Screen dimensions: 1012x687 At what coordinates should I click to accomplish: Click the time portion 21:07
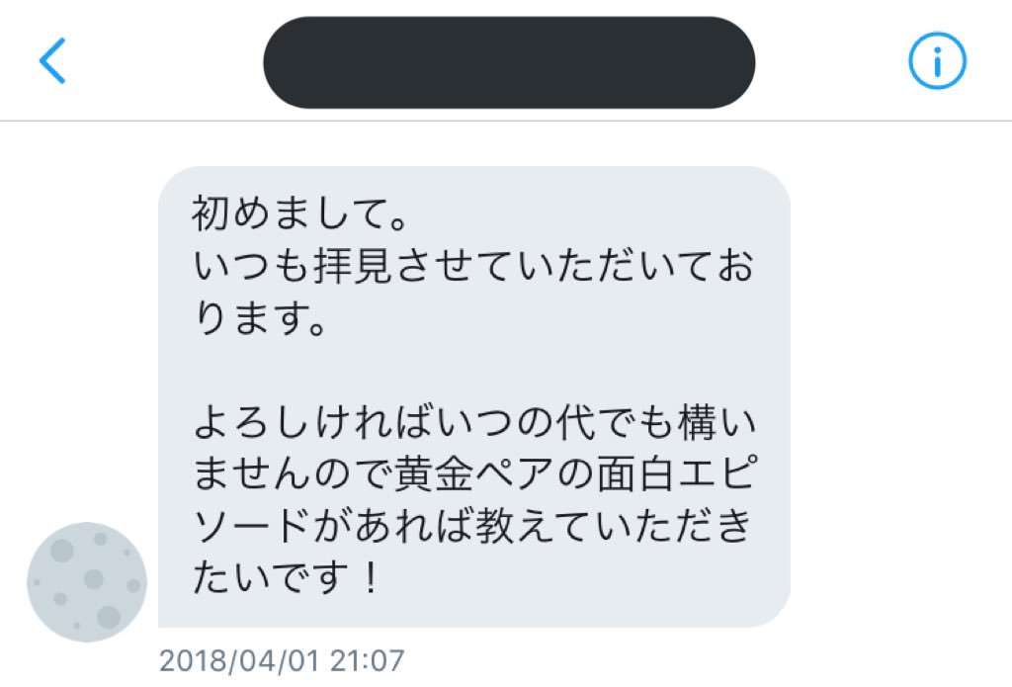(x=368, y=661)
